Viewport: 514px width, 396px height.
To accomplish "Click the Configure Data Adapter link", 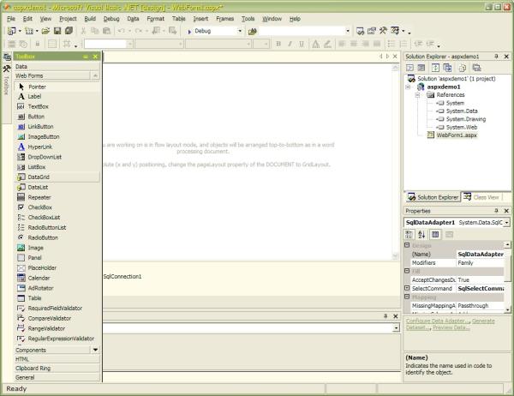I will (x=438, y=321).
